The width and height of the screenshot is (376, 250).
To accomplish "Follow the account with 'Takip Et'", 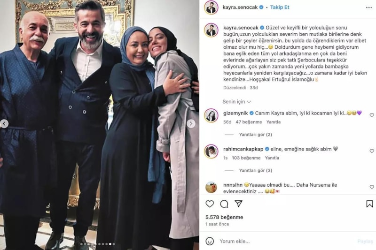I will (x=280, y=8).
